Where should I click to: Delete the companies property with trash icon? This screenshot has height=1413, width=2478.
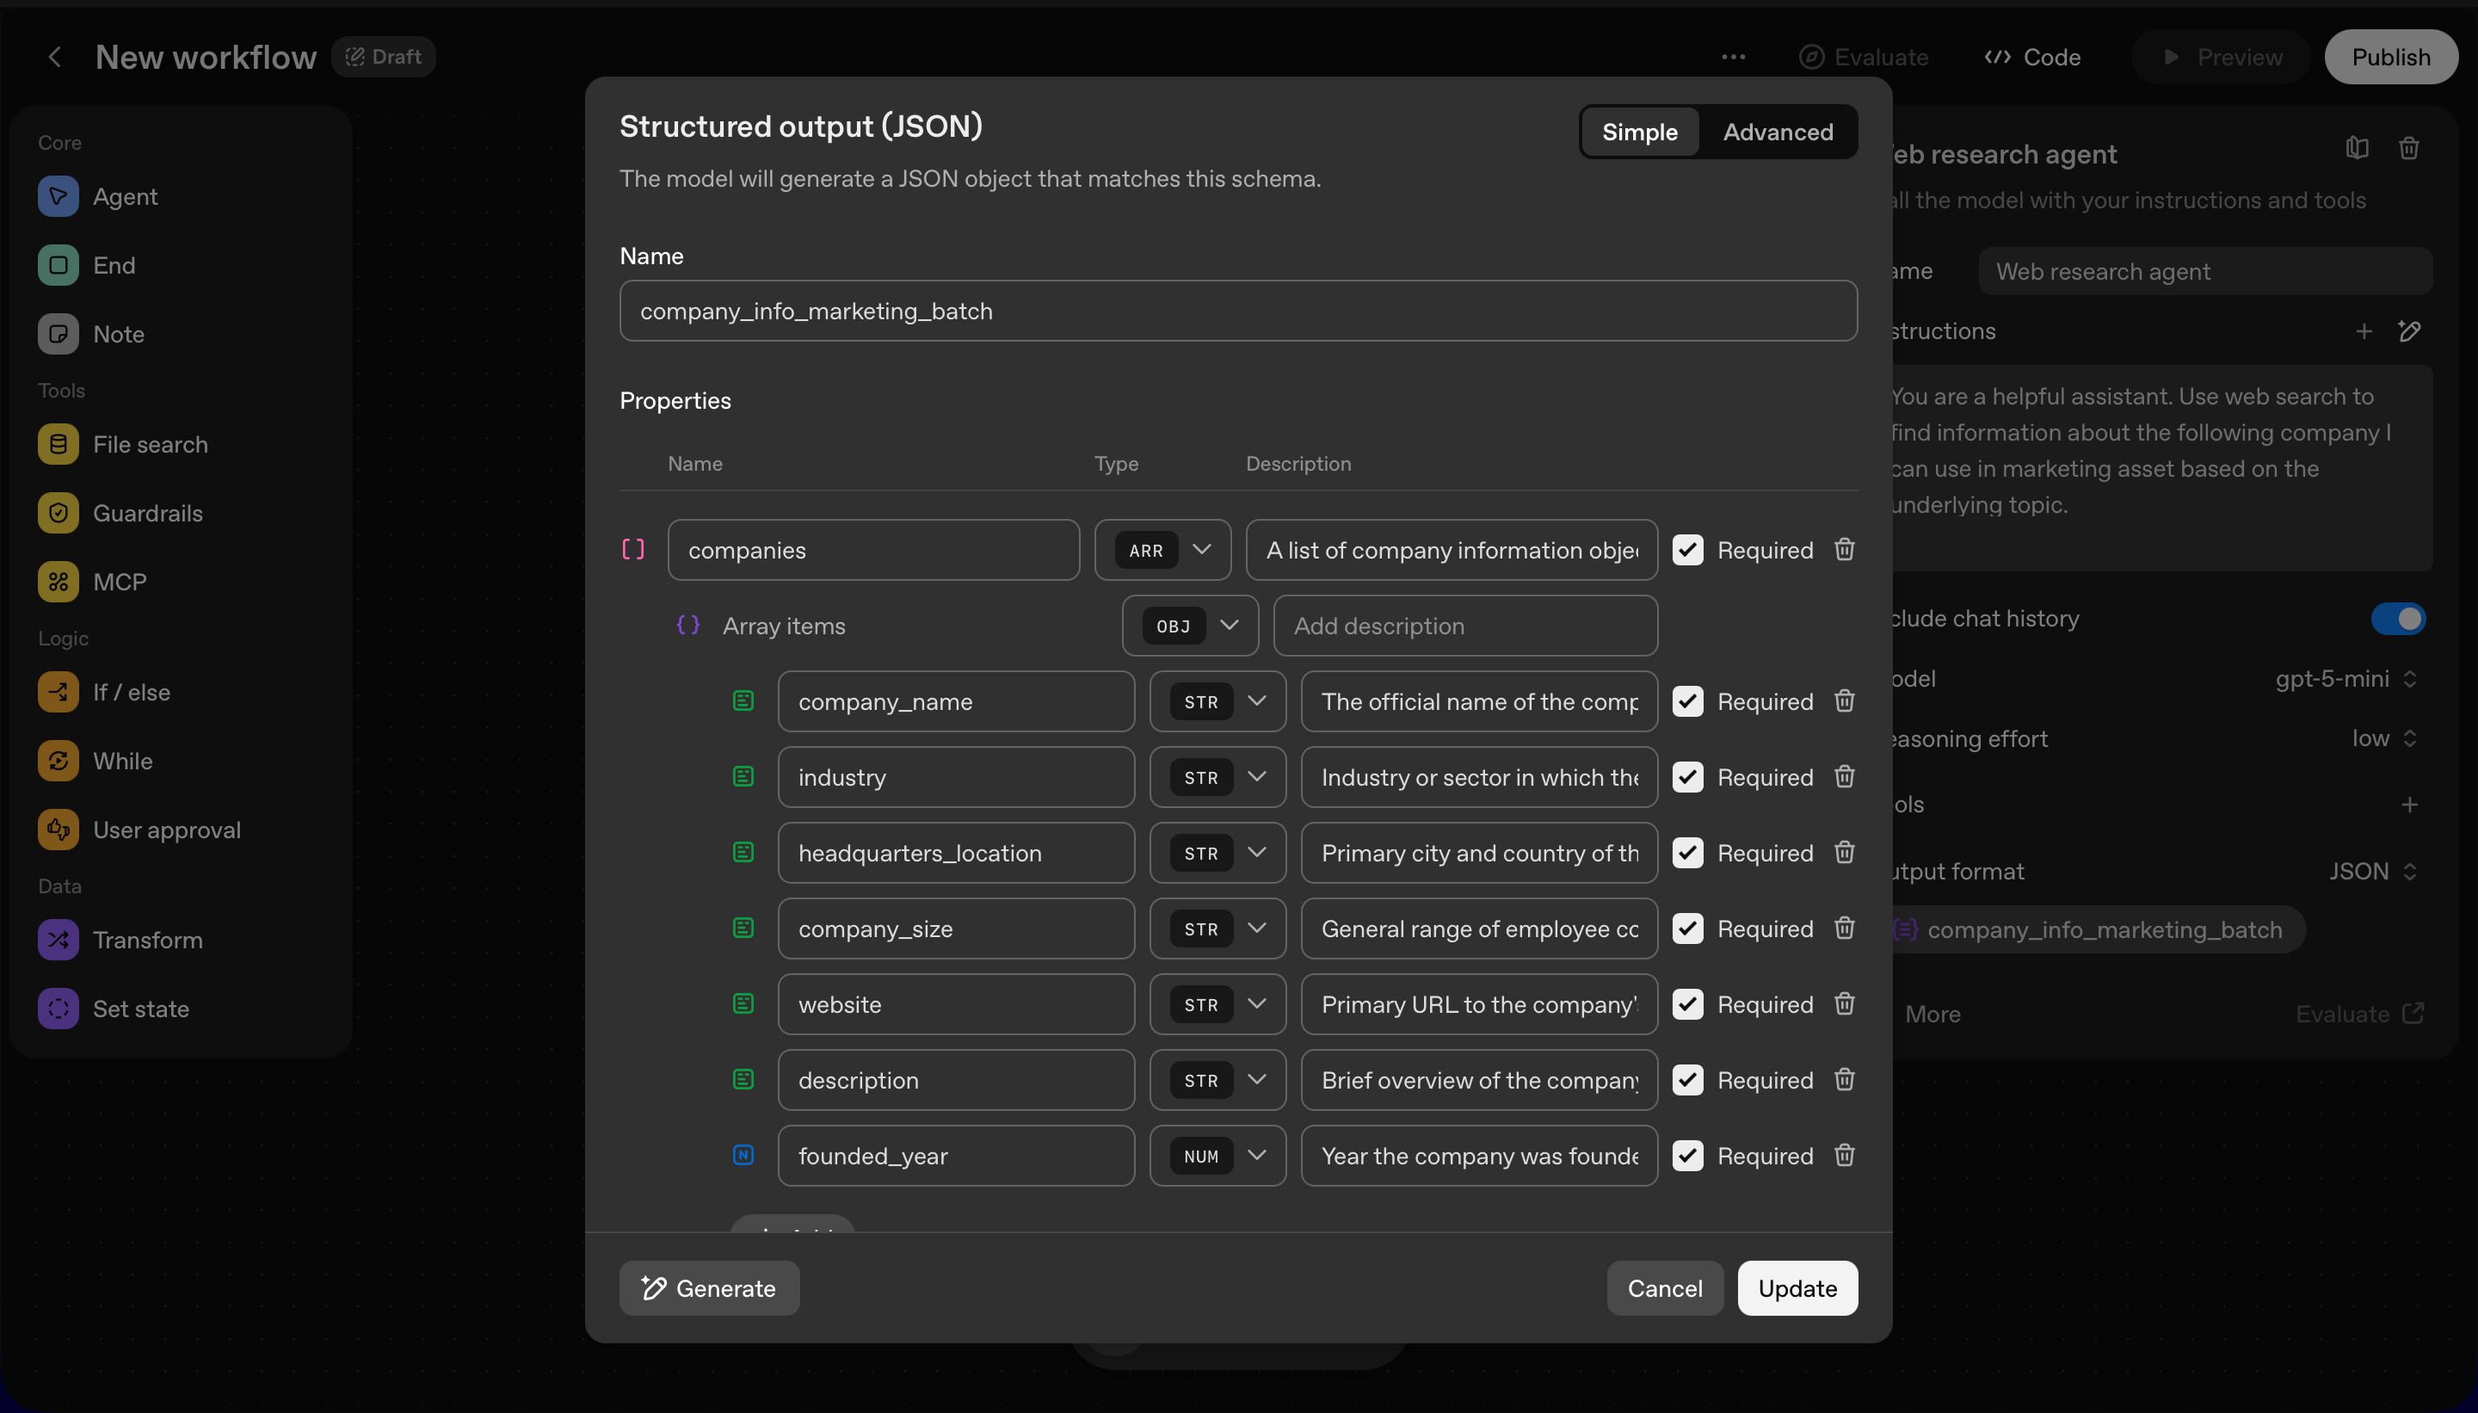(x=1844, y=549)
